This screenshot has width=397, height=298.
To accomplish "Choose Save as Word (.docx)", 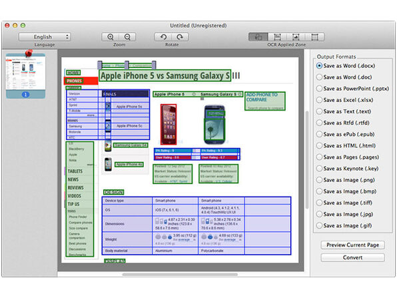I will point(346,65).
